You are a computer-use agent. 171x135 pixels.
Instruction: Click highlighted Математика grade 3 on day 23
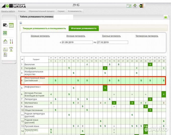132,103
